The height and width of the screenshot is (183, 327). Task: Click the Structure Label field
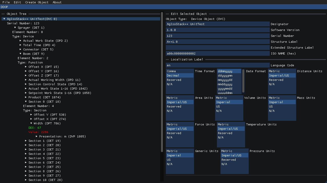coord(218,42)
